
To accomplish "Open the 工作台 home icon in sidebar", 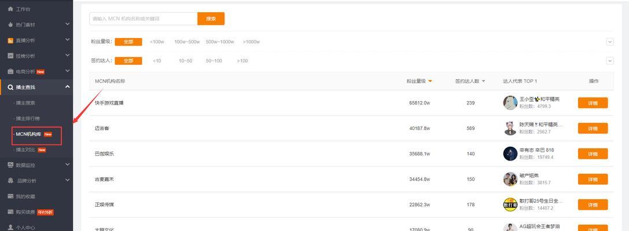I will pos(10,9).
